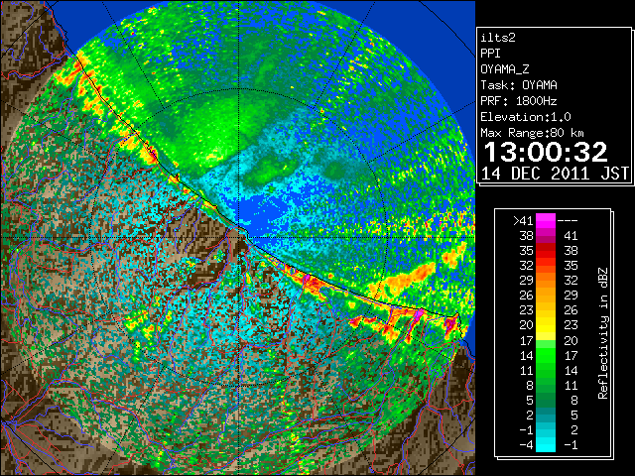Click the 'PRF: 1800Hz' text
The height and width of the screenshot is (476, 635).
(519, 101)
